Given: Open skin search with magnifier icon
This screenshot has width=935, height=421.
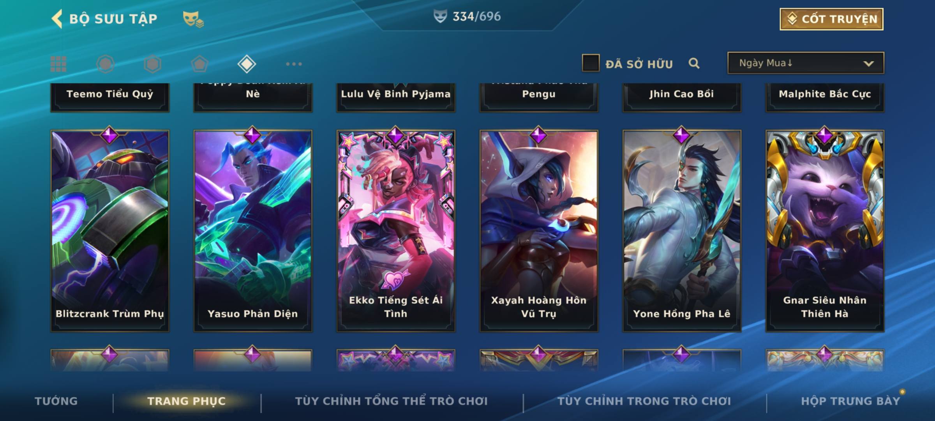Looking at the screenshot, I should pos(694,63).
